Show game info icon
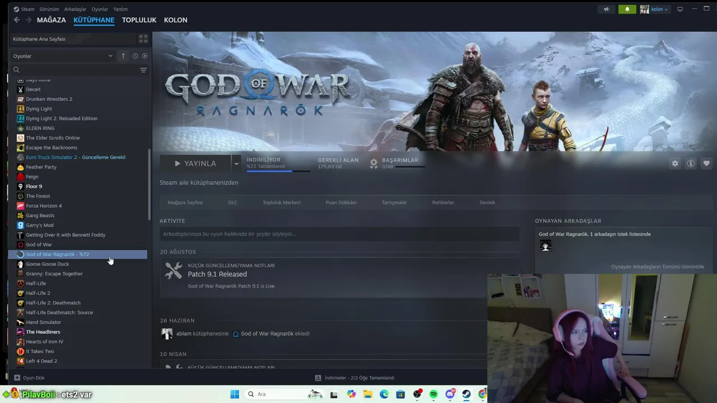The image size is (717, 403). pyautogui.click(x=691, y=163)
